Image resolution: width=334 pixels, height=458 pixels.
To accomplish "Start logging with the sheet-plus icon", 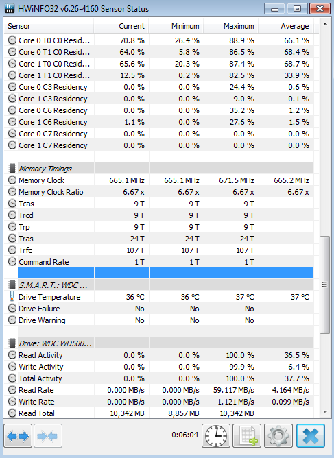I will (x=247, y=435).
